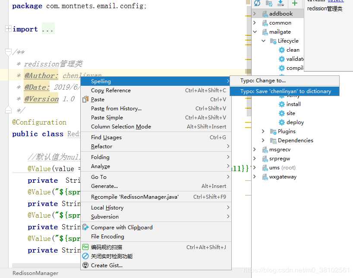Select Paste from History menu item

coord(156,109)
